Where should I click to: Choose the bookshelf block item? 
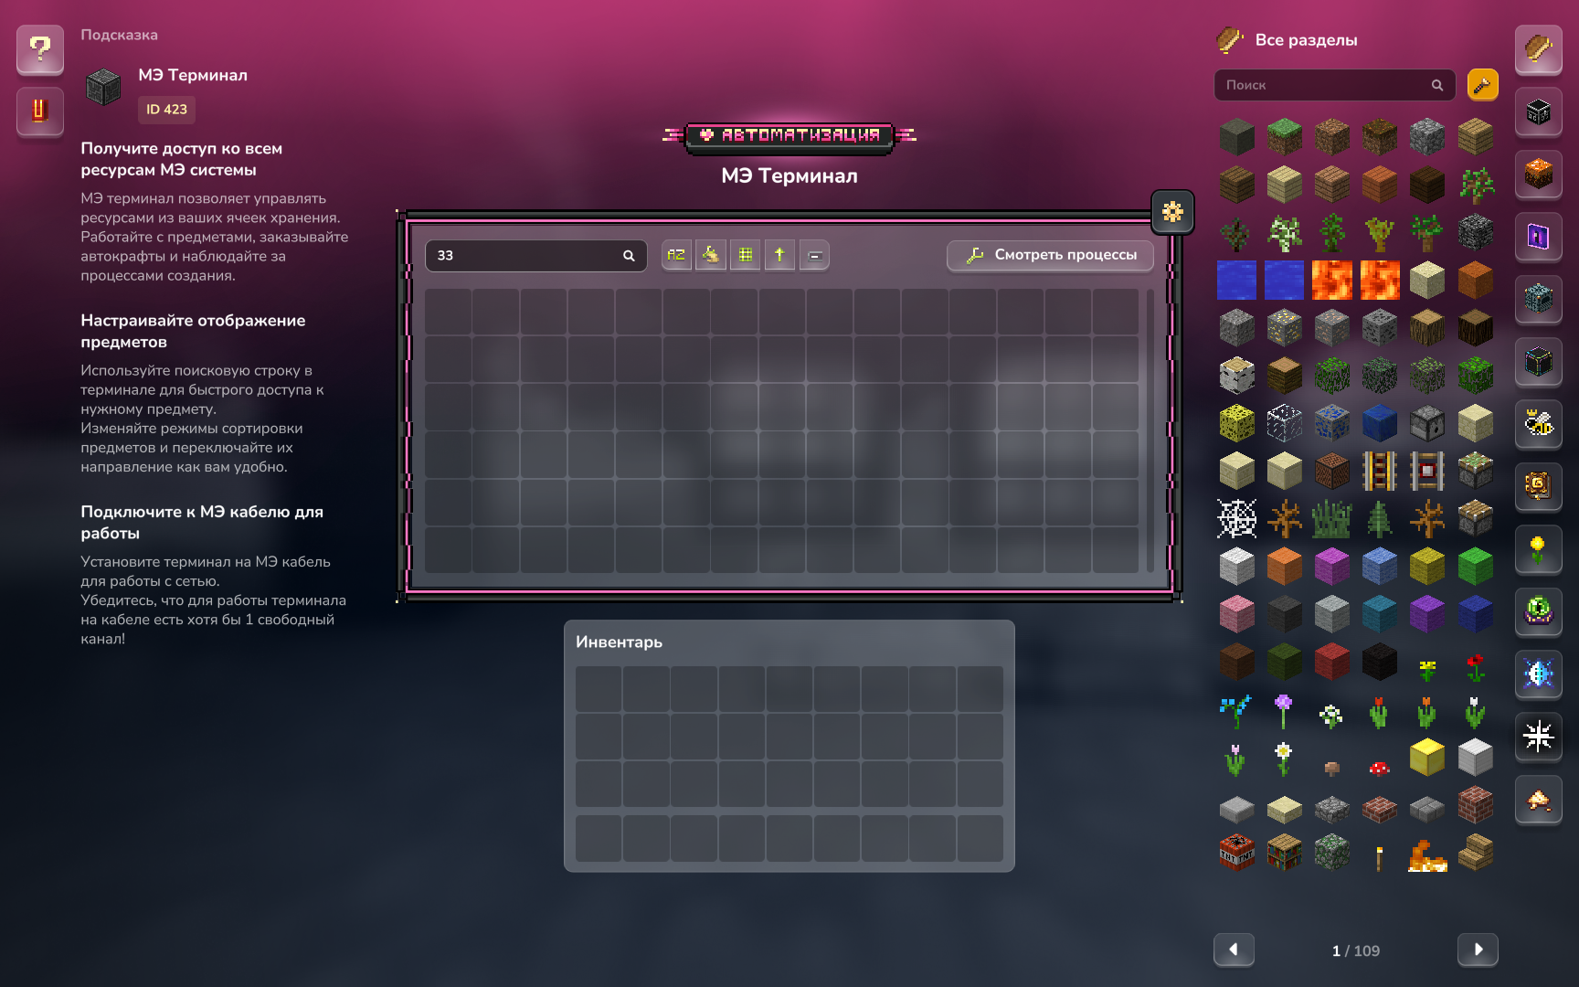[1284, 853]
